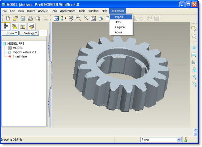Click the 3D gear model in viewport
The width and height of the screenshot is (202, 147).
pos(121,74)
